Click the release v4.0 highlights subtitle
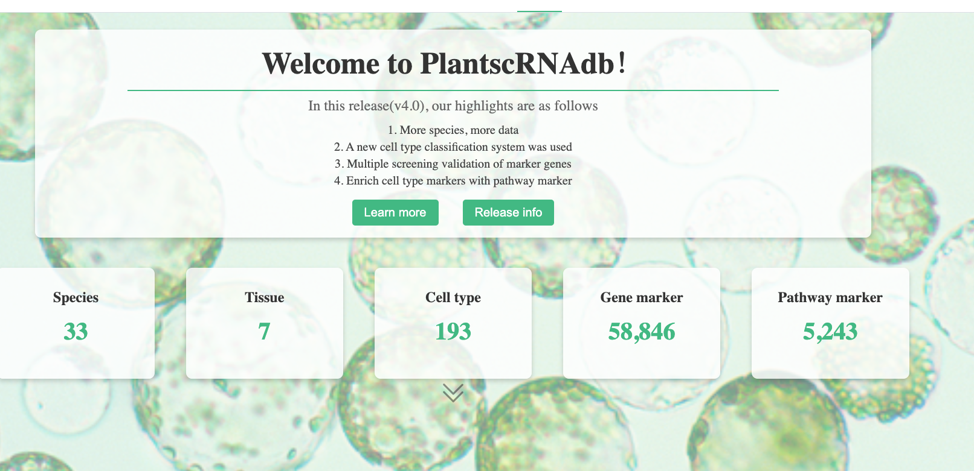Screen dimensions: 974x471 tap(453, 106)
